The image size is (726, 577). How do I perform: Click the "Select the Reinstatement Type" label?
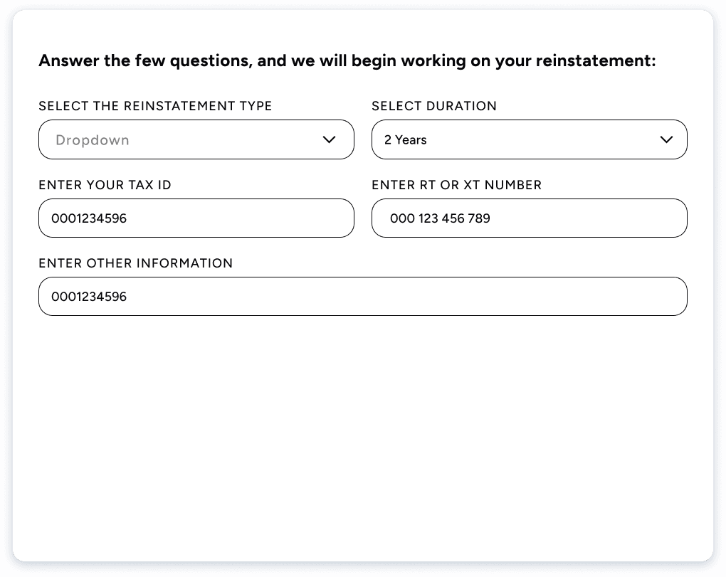click(155, 106)
